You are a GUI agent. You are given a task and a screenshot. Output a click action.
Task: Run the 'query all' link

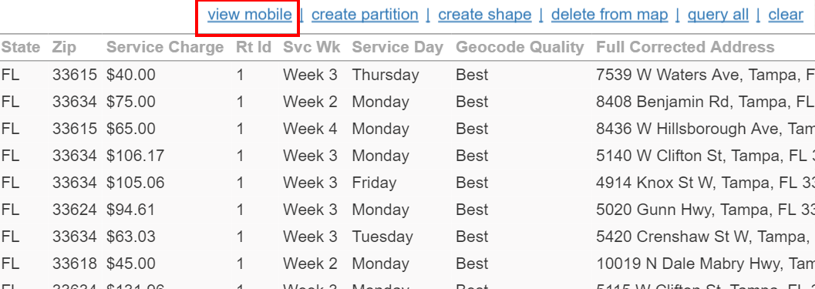[718, 15]
